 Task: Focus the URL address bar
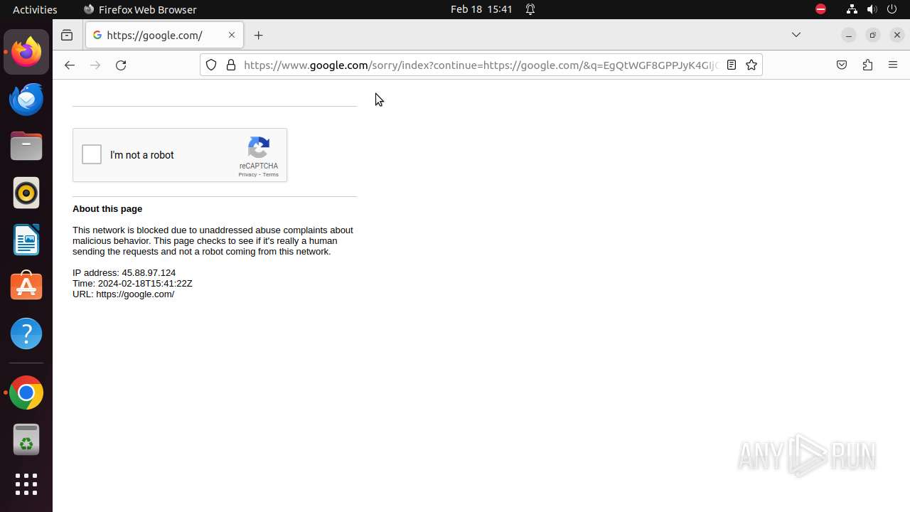481,65
